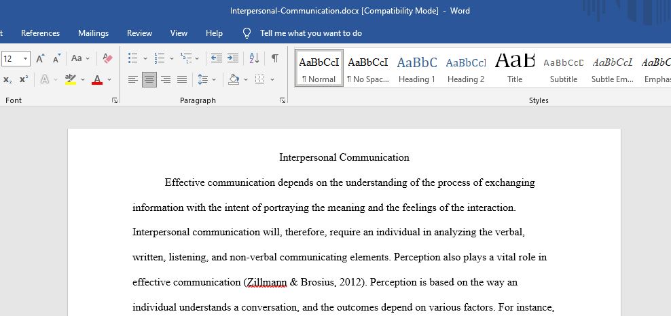Open highlight color dropdown arrow
Image resolution: width=671 pixels, height=316 pixels.
[83, 80]
